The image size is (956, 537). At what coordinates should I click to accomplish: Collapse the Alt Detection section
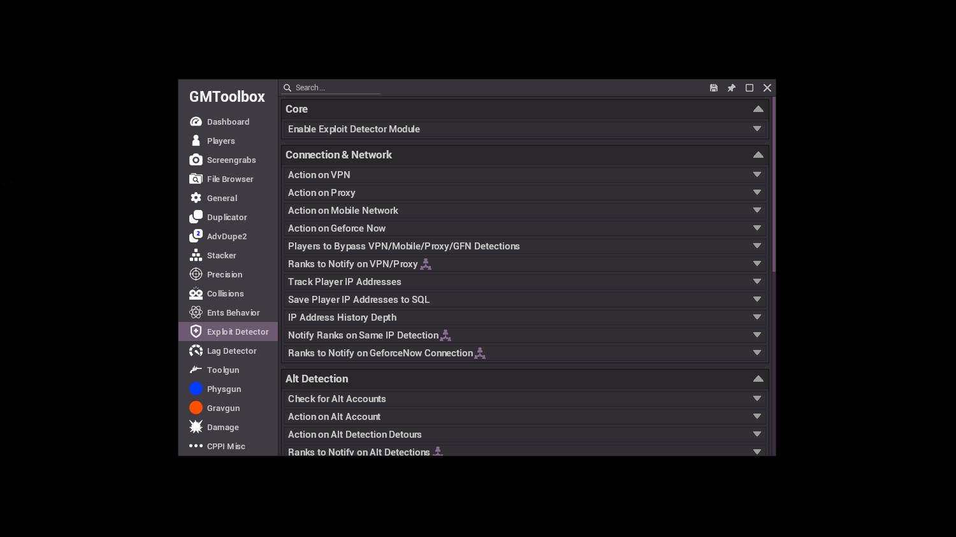758,379
